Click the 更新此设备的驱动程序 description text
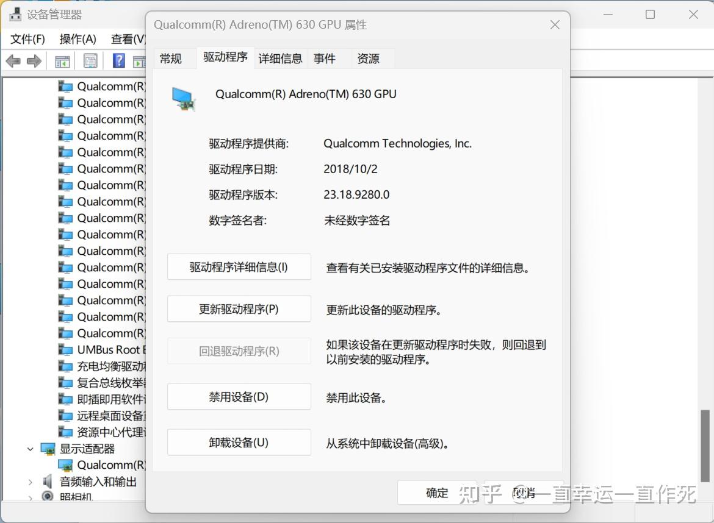Viewport: 714px width, 523px height. [x=384, y=310]
